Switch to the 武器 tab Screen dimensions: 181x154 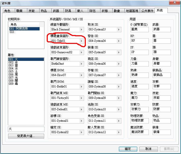coord(57,11)
